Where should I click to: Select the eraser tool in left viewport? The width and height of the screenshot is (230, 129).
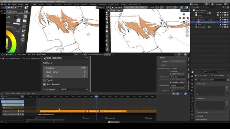[x=26, y=8]
